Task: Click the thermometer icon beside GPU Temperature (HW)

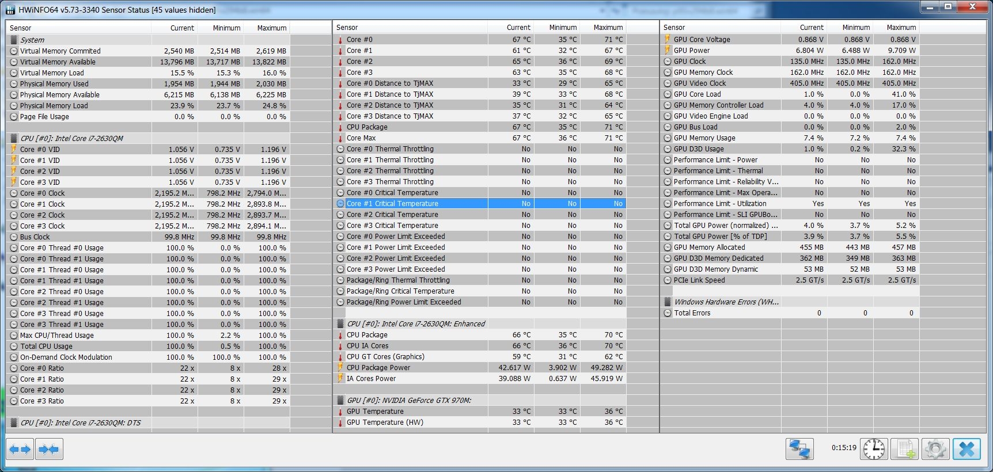Action: pyautogui.click(x=340, y=422)
